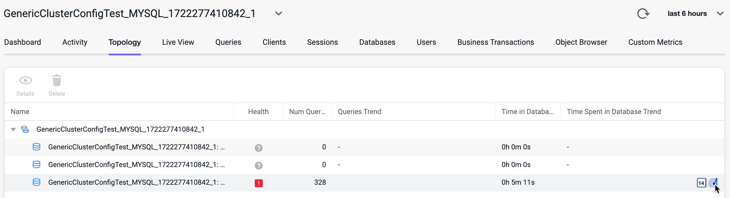Open the Queries tab
Viewport: 730px width, 198px height.
point(228,42)
